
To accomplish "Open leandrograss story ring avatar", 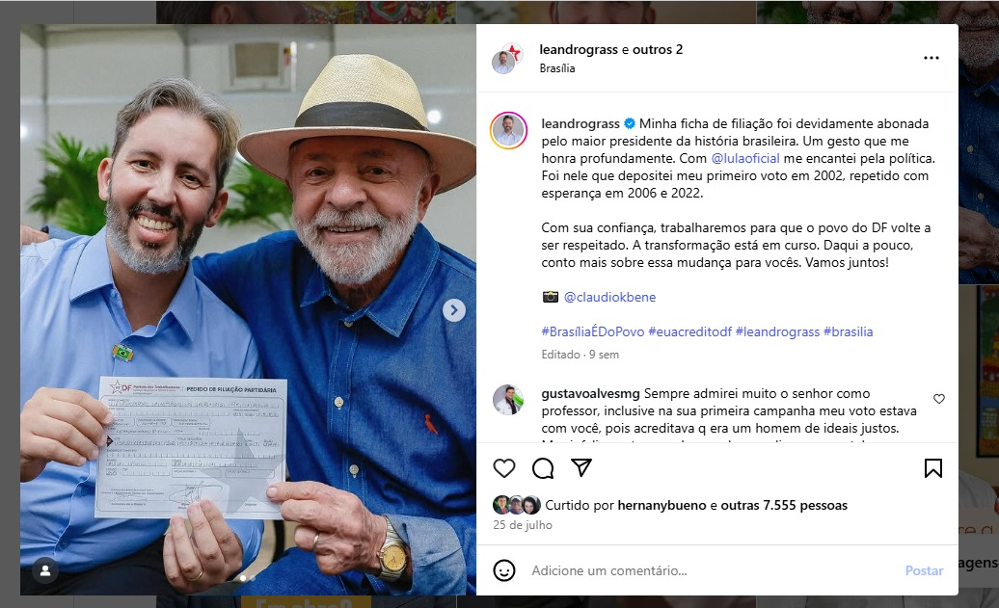I will click(x=508, y=130).
